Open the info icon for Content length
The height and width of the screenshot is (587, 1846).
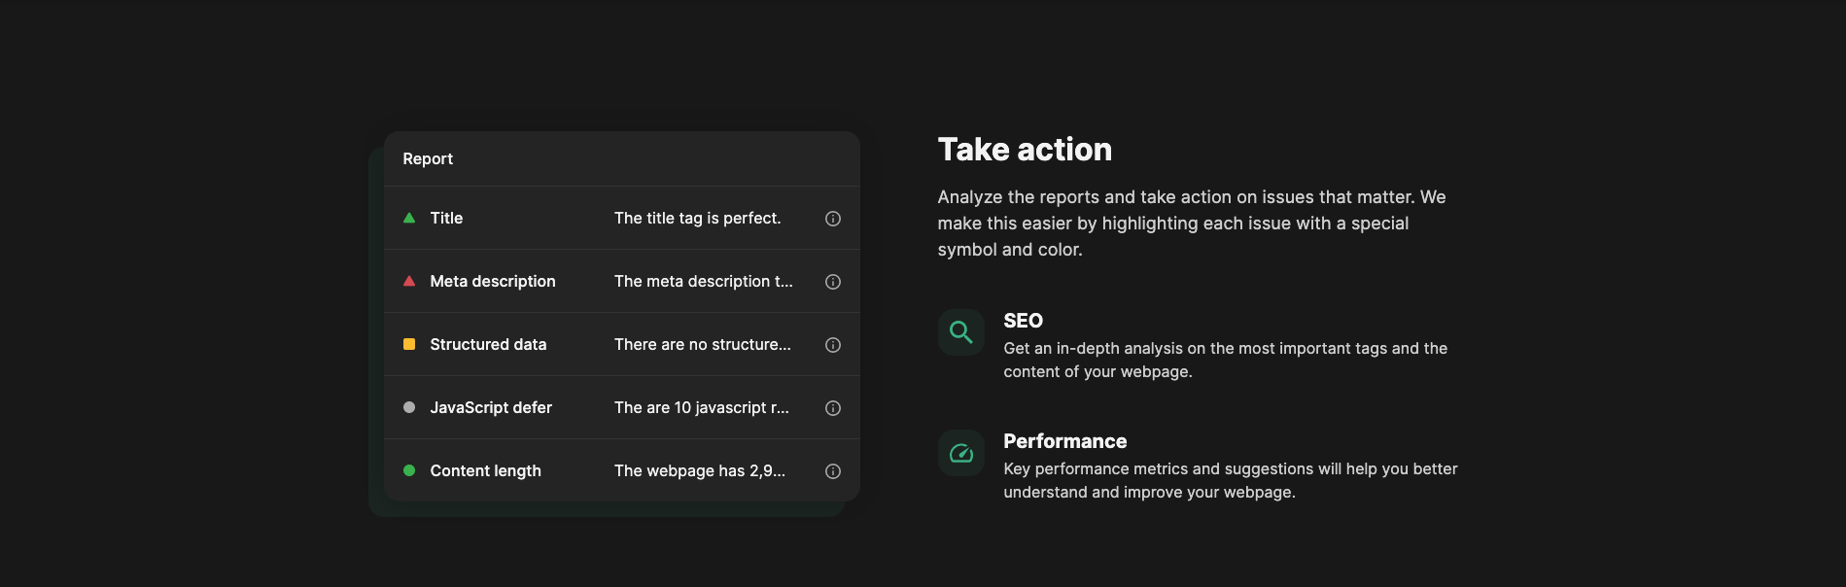pyautogui.click(x=833, y=471)
